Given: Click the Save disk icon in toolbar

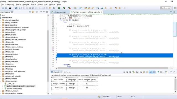Looking at the screenshot, I should pyautogui.click(x=3, y=8).
